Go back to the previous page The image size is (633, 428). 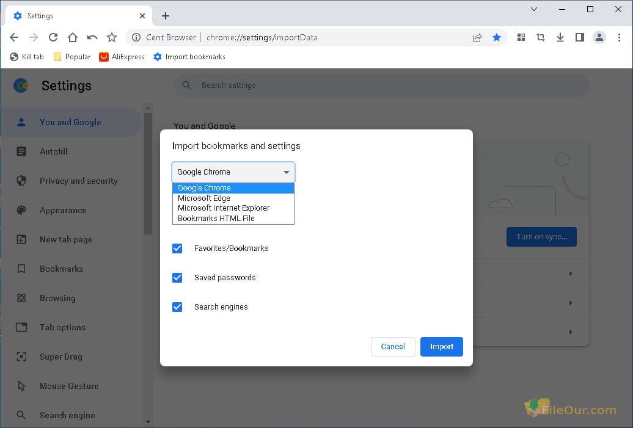click(x=14, y=37)
